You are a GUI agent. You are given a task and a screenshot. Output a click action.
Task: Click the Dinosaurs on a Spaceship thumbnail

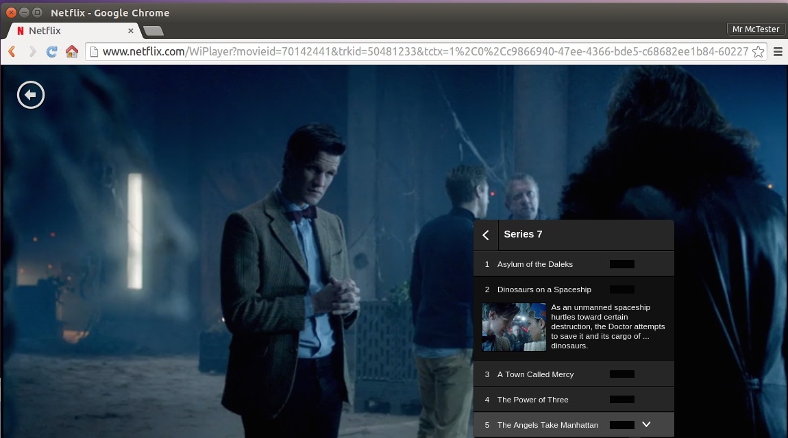coord(514,326)
